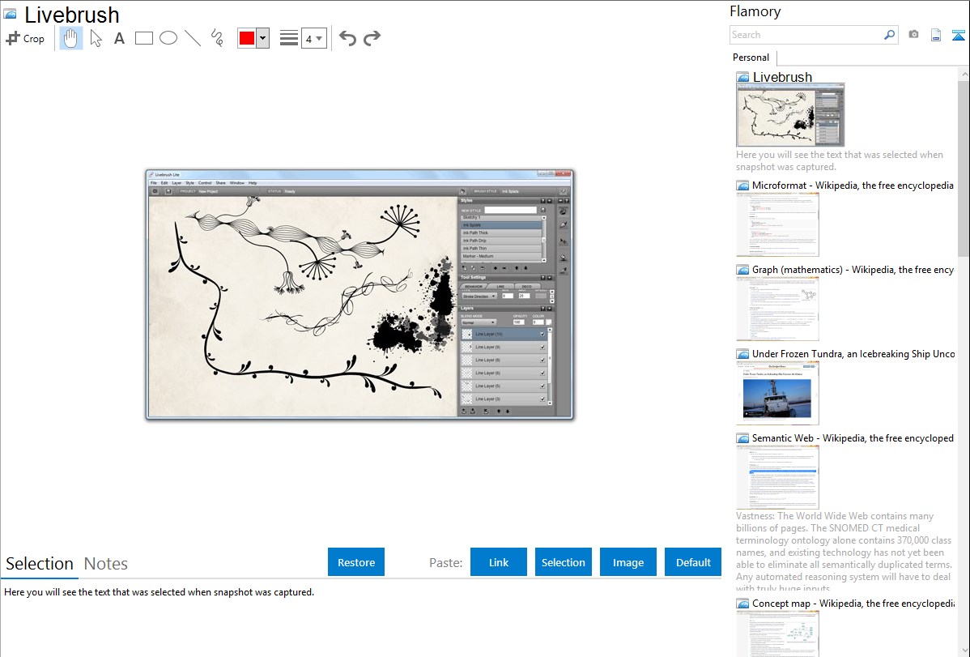Click 'Microformat - Wikipedia, the free encyclopedia' title
This screenshot has height=657, width=970.
point(853,186)
